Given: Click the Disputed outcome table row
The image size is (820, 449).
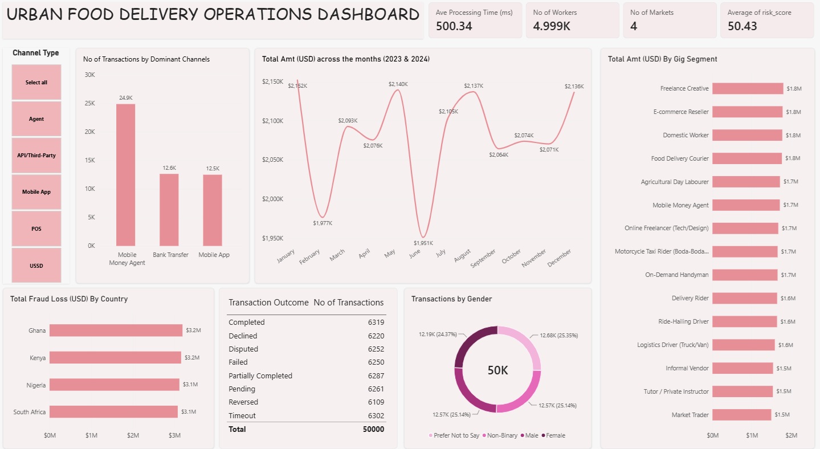Looking at the screenshot, I should pos(306,349).
